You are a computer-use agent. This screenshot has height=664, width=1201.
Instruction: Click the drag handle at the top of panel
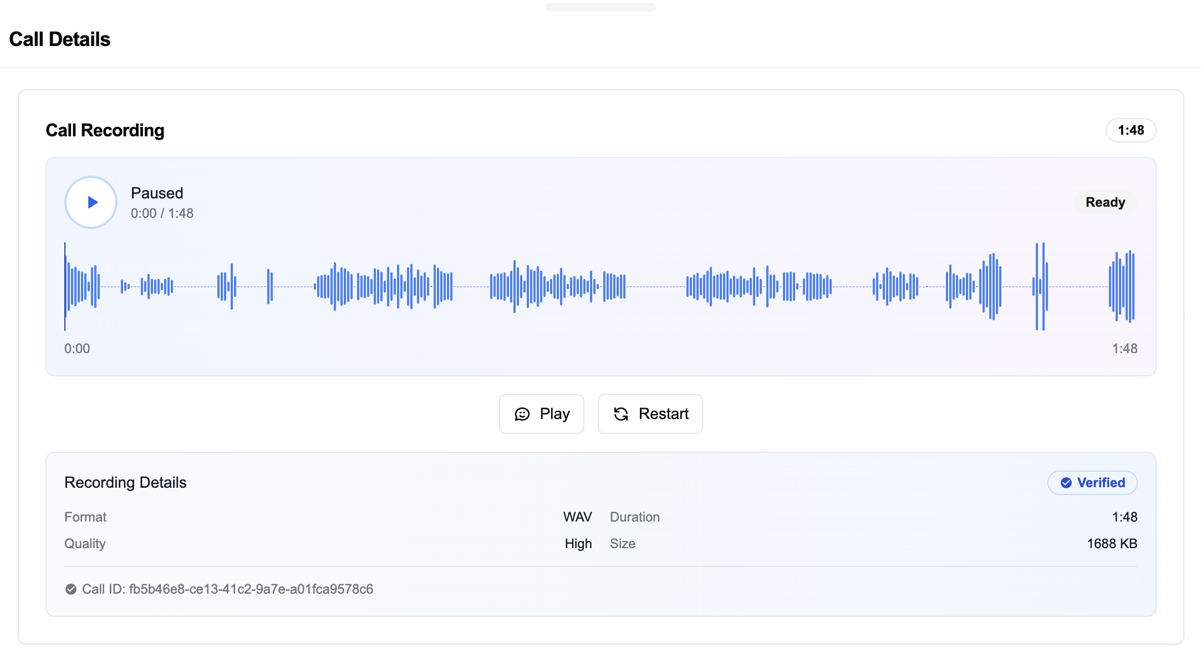pos(600,7)
